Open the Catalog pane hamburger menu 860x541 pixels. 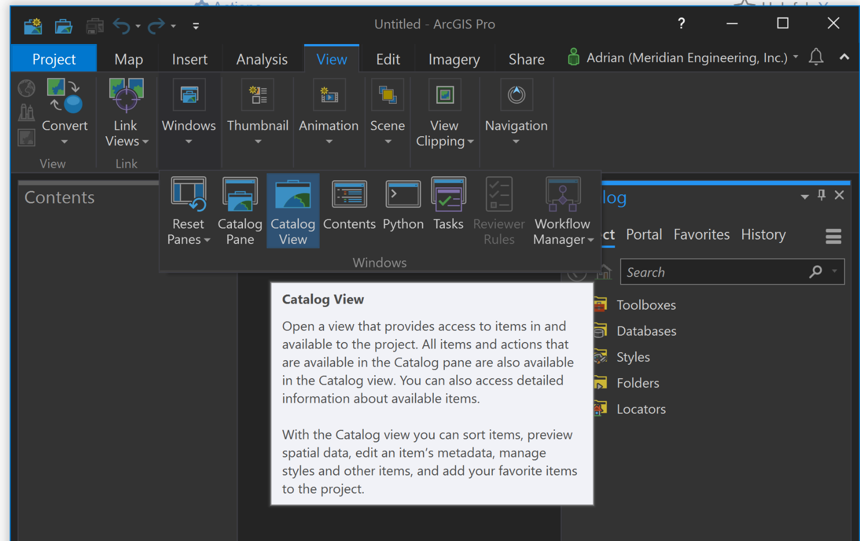point(833,236)
